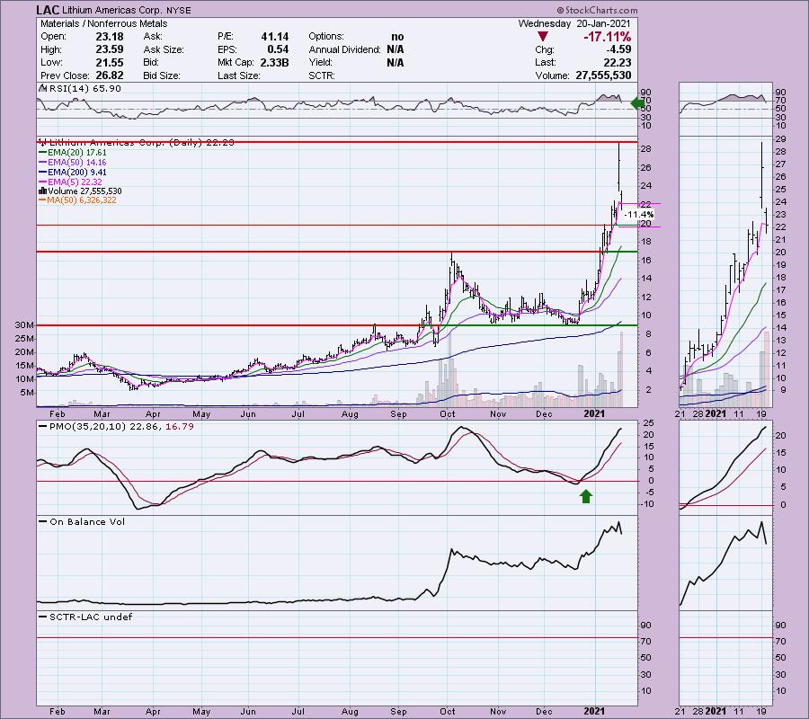This screenshot has width=809, height=719.
Task: Click the EPS value 0.54
Action: coord(278,49)
